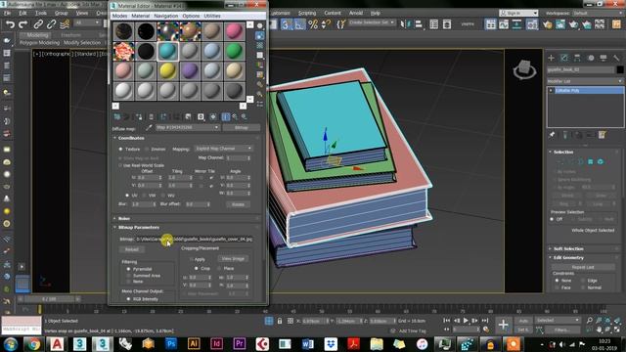Click the Polygon sub-object selection icon
Screen dimensions: 626x352
(x=591, y=162)
